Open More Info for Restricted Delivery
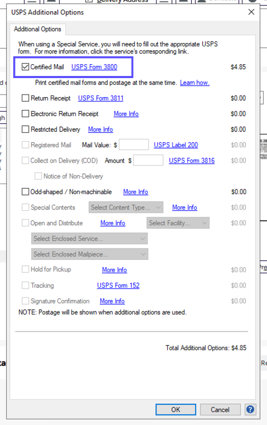 (100, 130)
